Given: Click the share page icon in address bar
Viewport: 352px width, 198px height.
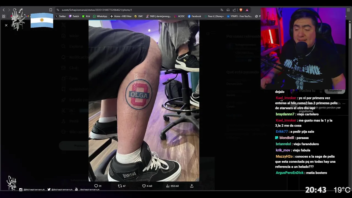Looking at the screenshot, I should (x=234, y=10).
